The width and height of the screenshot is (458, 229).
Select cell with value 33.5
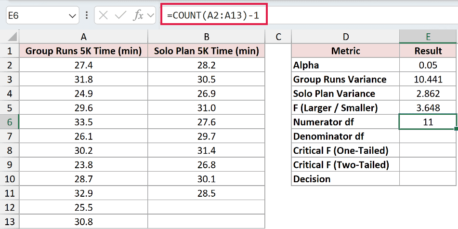[83, 122]
